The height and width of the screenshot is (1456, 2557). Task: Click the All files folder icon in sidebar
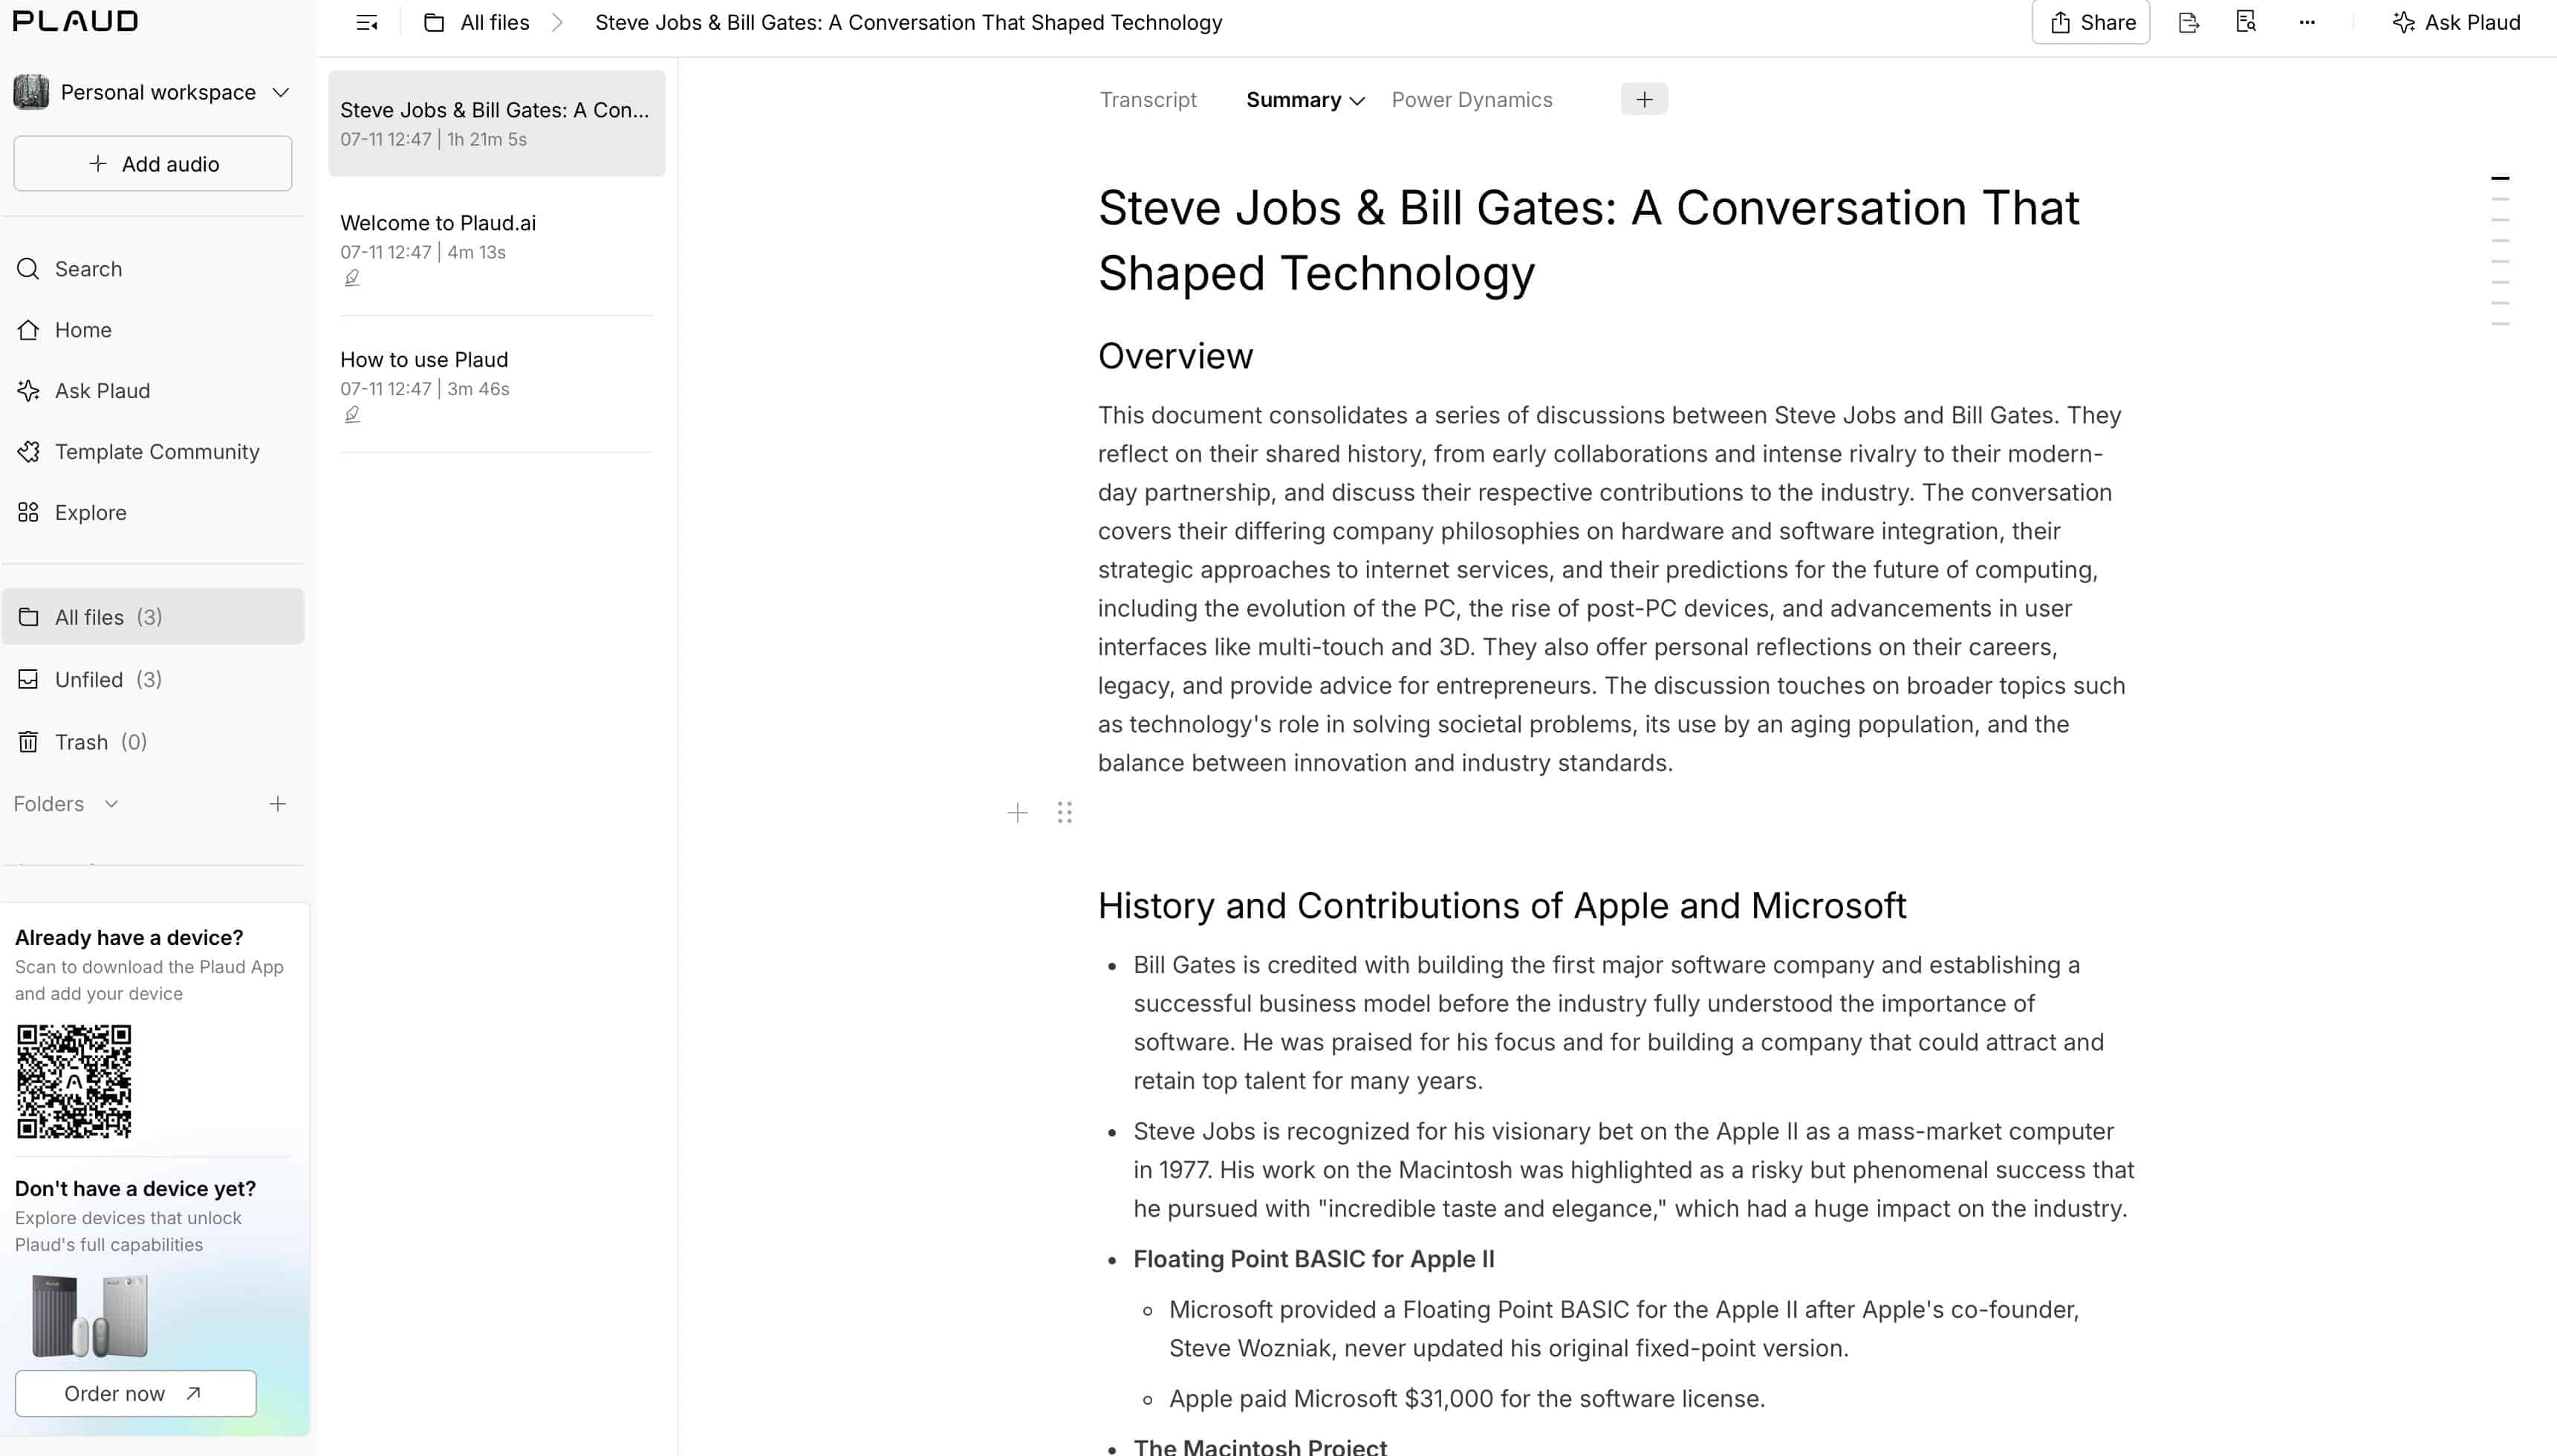[x=28, y=616]
